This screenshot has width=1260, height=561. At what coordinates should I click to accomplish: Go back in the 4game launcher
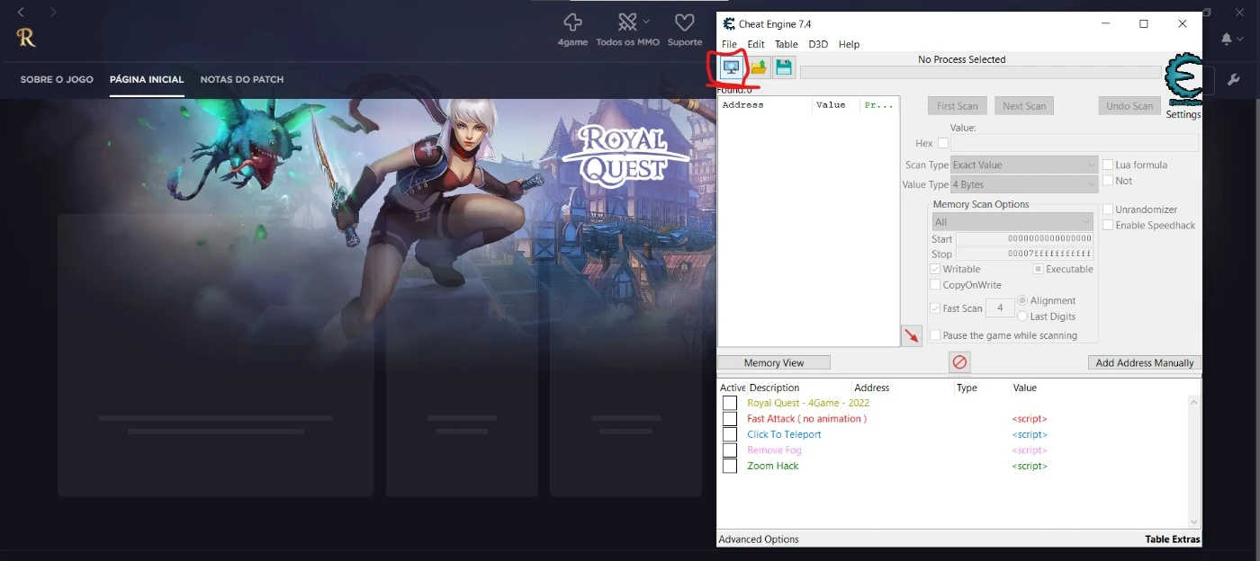[x=22, y=13]
